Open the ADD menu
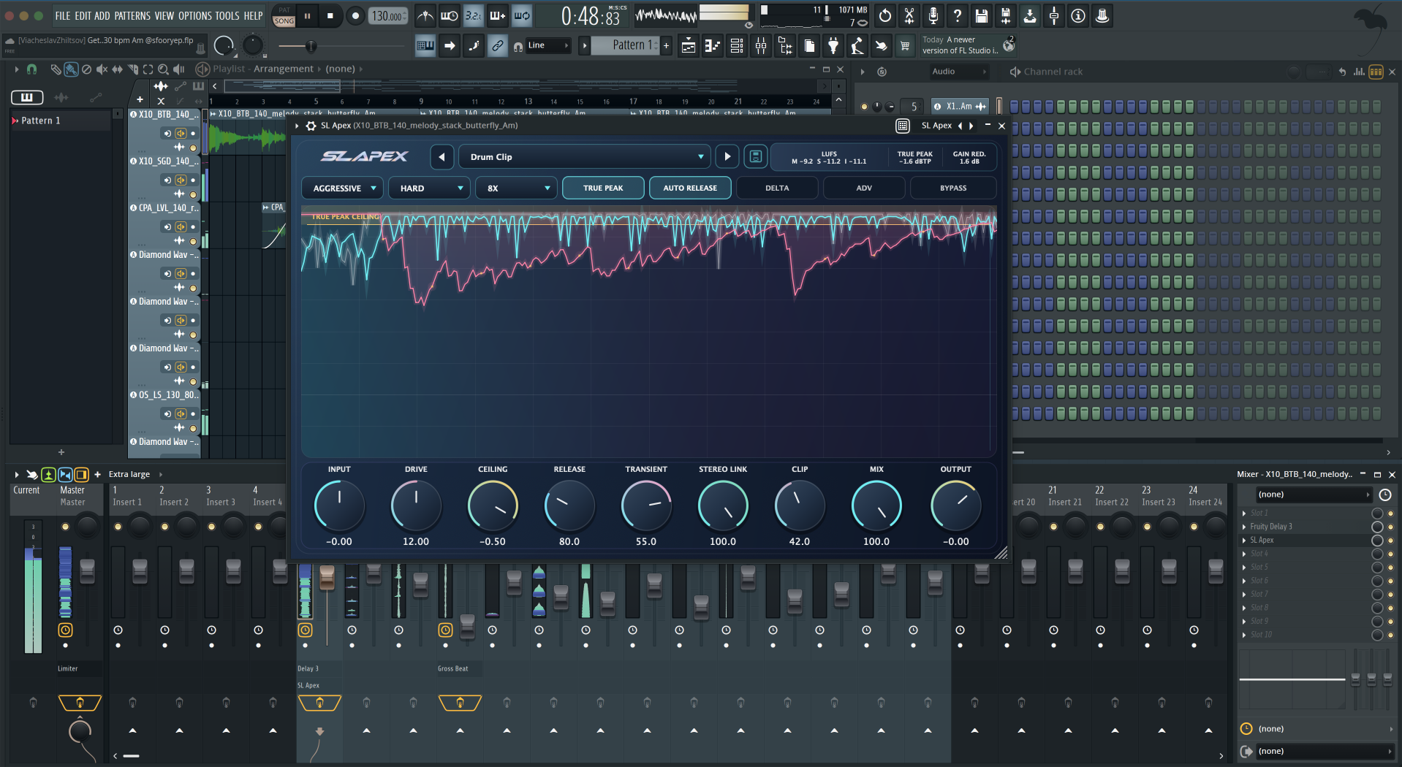This screenshot has height=767, width=1402. (x=102, y=15)
